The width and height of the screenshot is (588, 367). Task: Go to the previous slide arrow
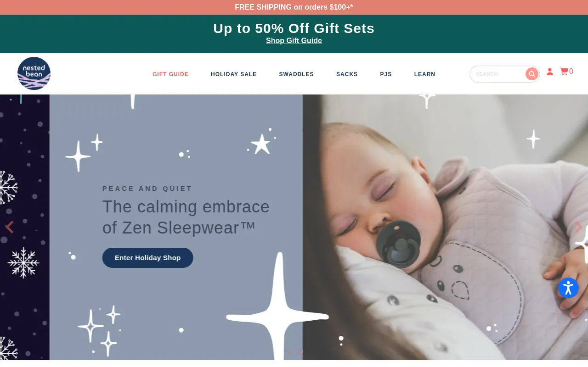9,227
